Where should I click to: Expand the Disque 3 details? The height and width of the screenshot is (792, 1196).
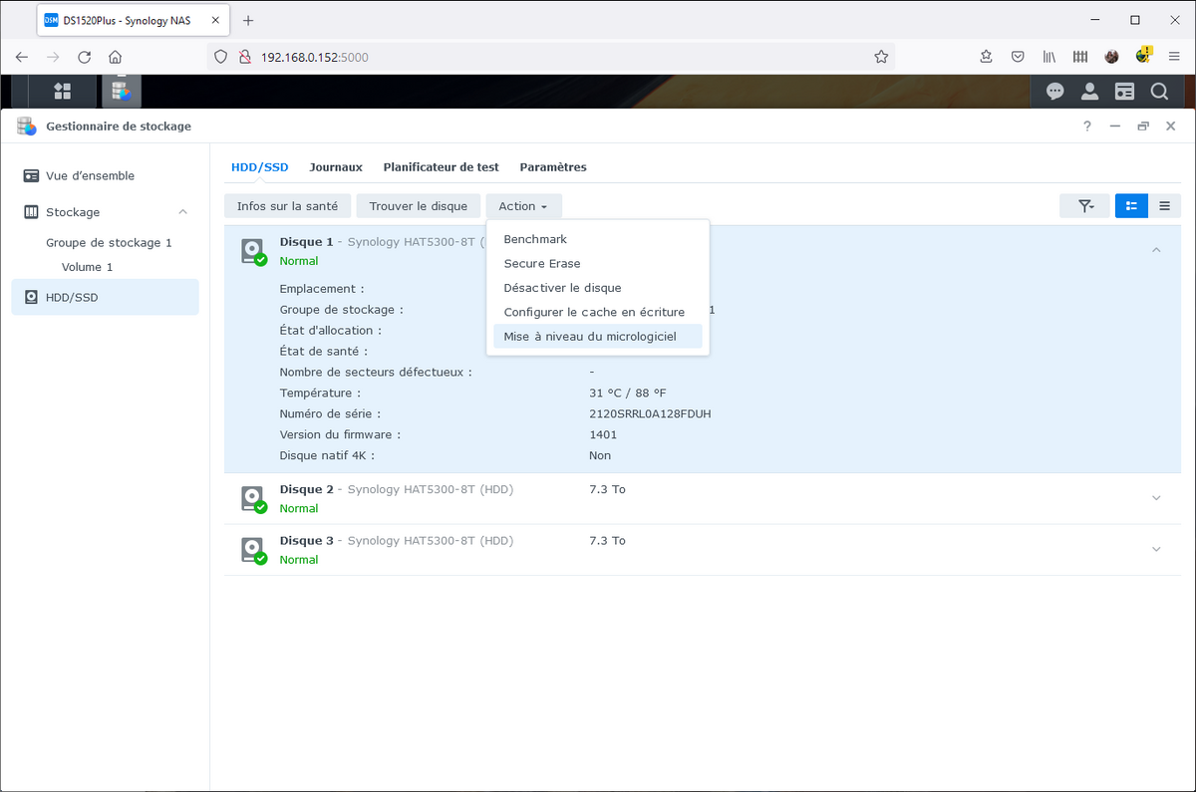(x=1156, y=549)
